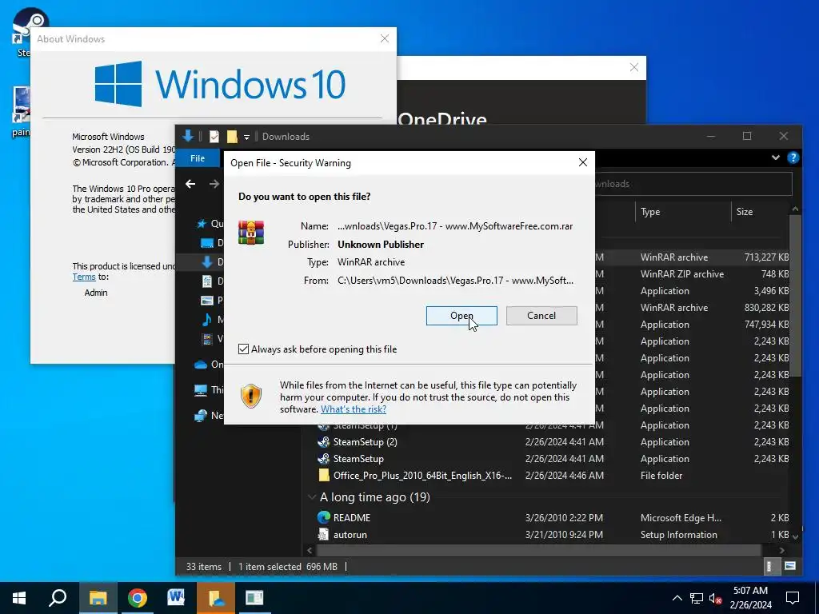
Task: Open Explorer Help via blue question icon
Action: pos(793,157)
